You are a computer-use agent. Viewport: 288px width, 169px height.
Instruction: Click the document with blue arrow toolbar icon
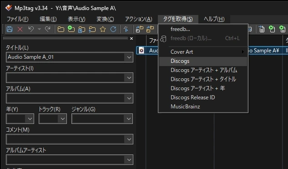pos(262,29)
